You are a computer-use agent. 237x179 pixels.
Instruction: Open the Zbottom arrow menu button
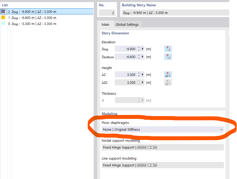[143, 57]
